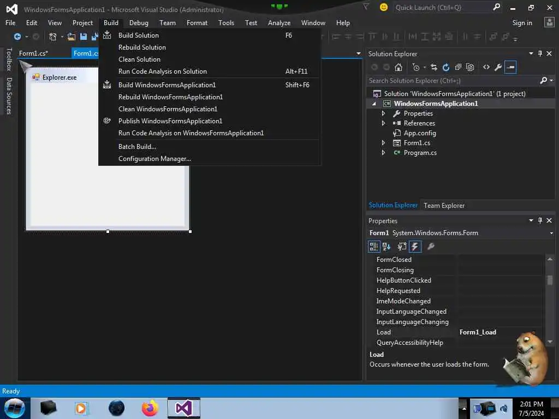
Task: Click the Open File toolbar icon
Action: coord(72,37)
